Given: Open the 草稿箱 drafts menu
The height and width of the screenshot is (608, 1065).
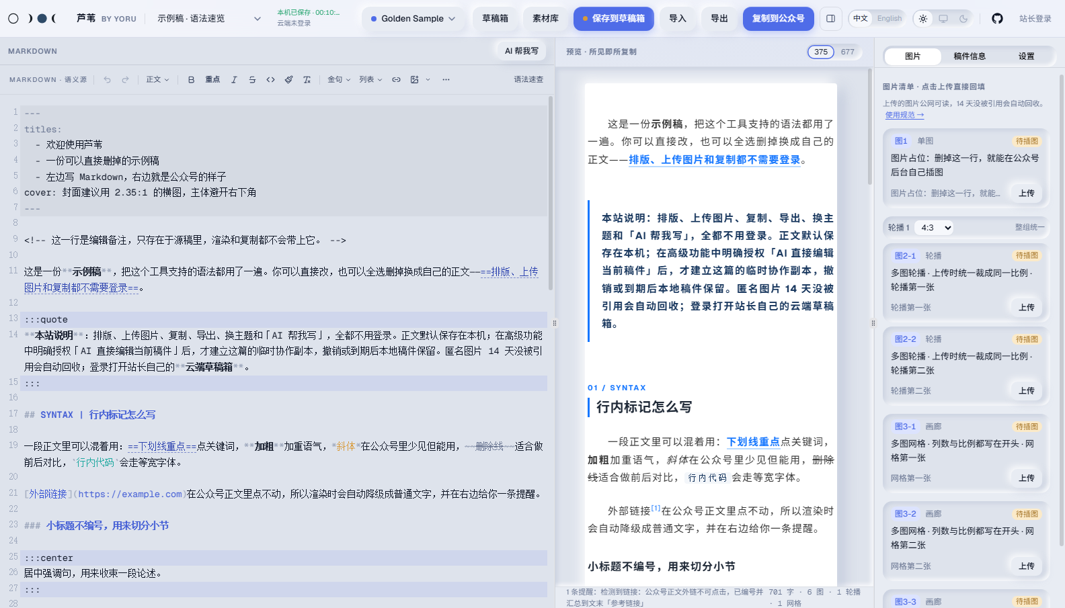Looking at the screenshot, I should point(495,19).
